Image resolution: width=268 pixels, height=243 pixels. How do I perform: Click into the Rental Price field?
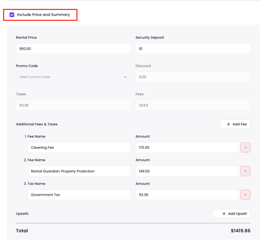(73, 49)
